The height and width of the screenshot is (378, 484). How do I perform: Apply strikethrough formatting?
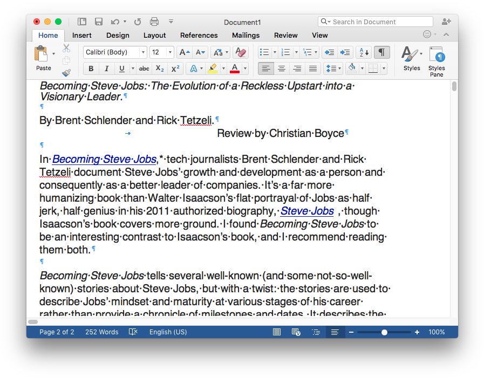pyautogui.click(x=144, y=69)
